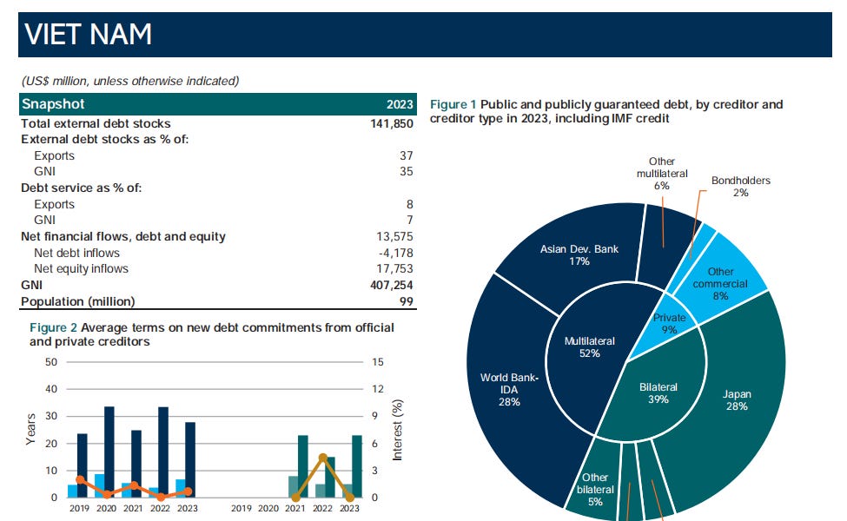The width and height of the screenshot is (847, 521).
Task: Select the value 13,575
Action: 395,236
